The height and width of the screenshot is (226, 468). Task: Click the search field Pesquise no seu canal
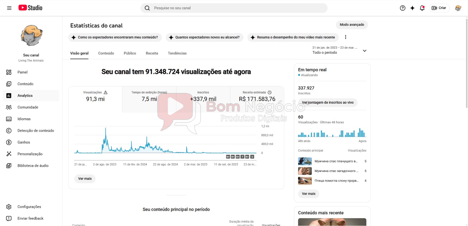(x=234, y=8)
